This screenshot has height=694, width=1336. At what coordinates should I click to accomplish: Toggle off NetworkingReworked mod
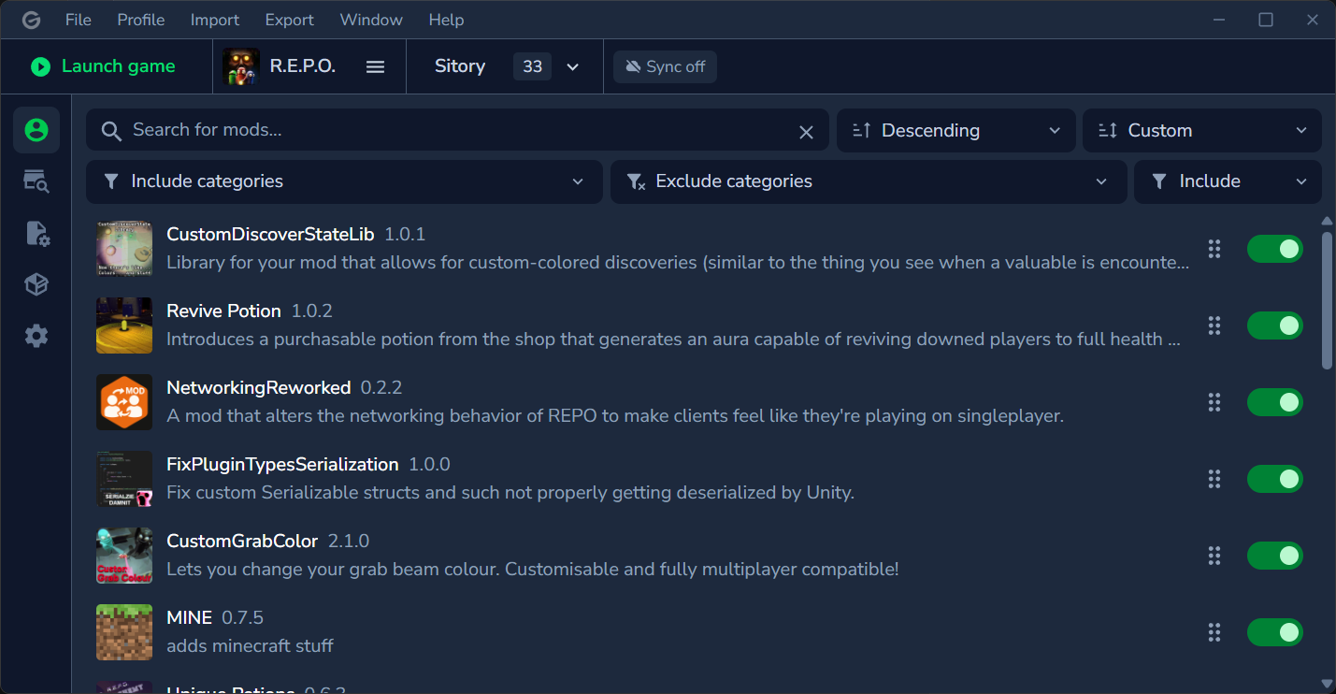(1275, 402)
